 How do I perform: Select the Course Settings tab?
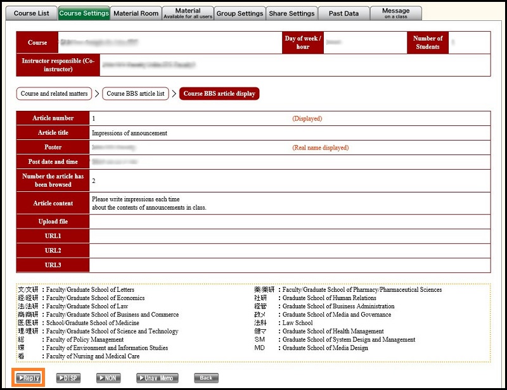[x=84, y=13]
